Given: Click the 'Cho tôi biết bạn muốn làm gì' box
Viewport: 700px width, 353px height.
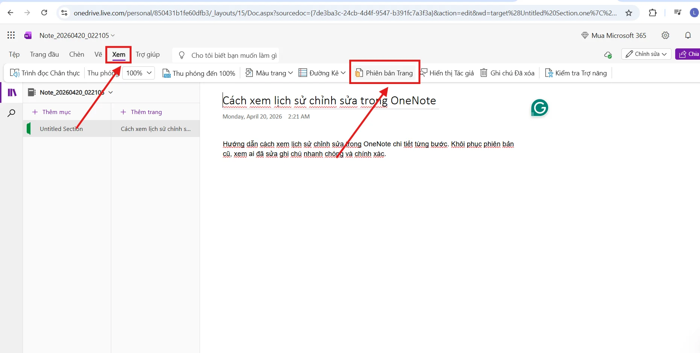Looking at the screenshot, I should 226,55.
